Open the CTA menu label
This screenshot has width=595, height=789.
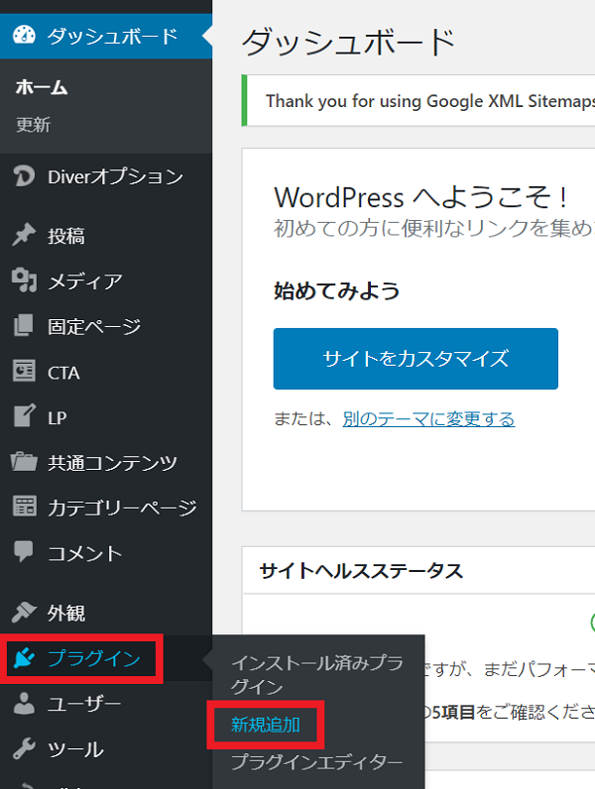63,373
